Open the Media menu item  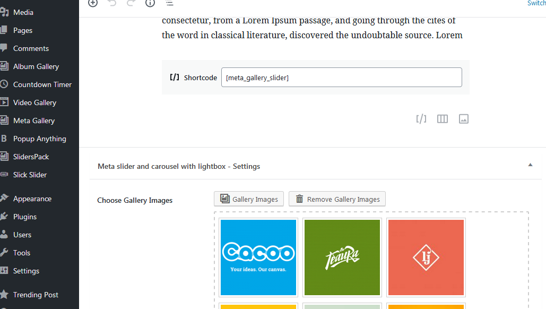click(23, 12)
